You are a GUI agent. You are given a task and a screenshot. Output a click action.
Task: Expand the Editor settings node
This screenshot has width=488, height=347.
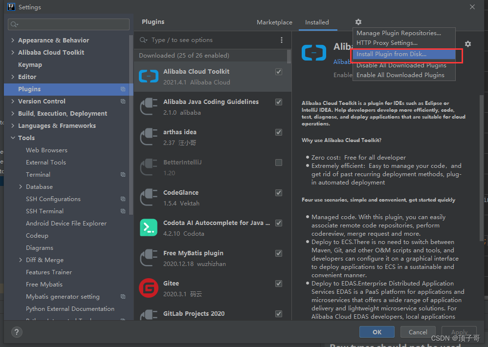point(13,77)
